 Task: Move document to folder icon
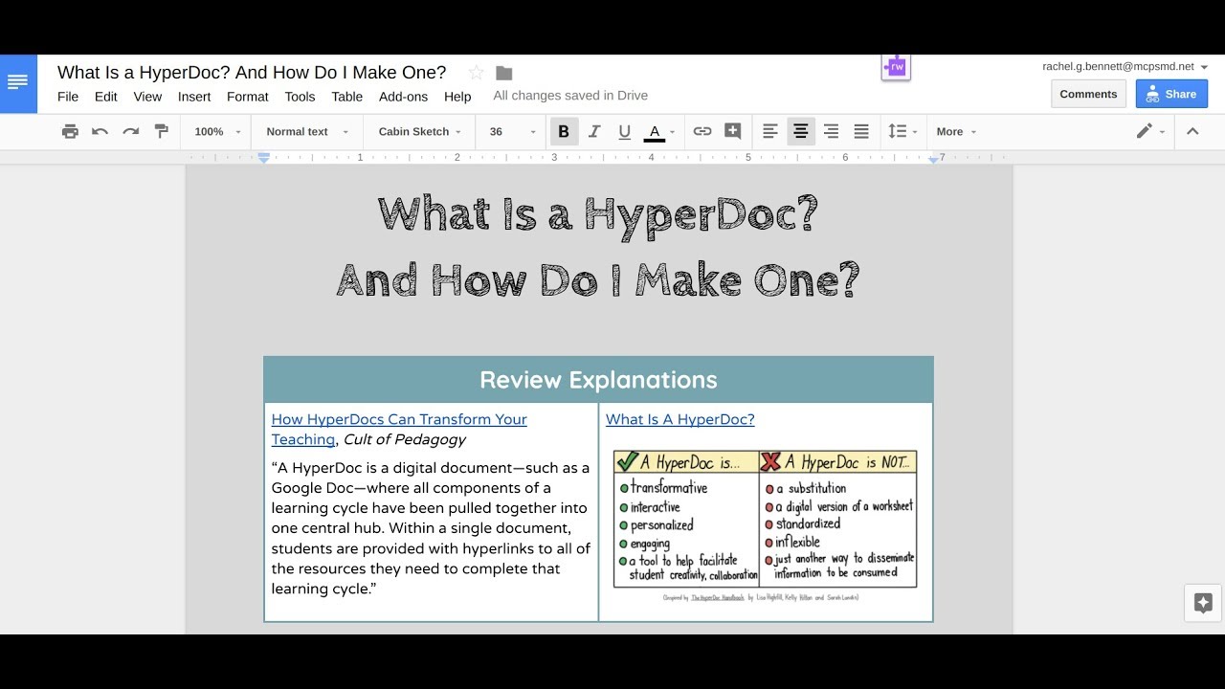(x=504, y=73)
